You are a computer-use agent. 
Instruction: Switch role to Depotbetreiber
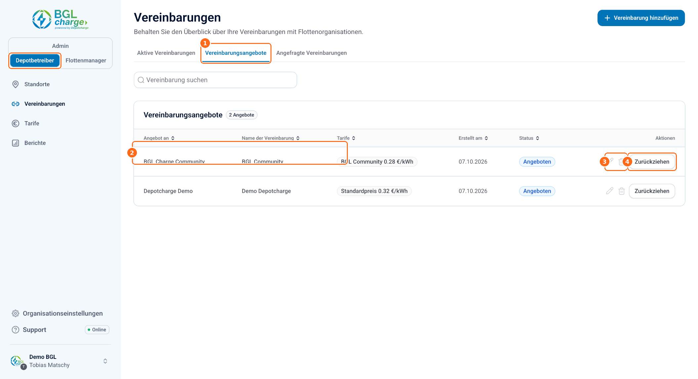pos(35,60)
